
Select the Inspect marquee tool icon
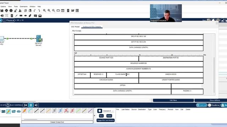pyautogui.click(x=6, y=16)
